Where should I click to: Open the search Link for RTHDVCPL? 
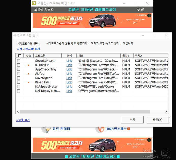(x=69, y=65)
